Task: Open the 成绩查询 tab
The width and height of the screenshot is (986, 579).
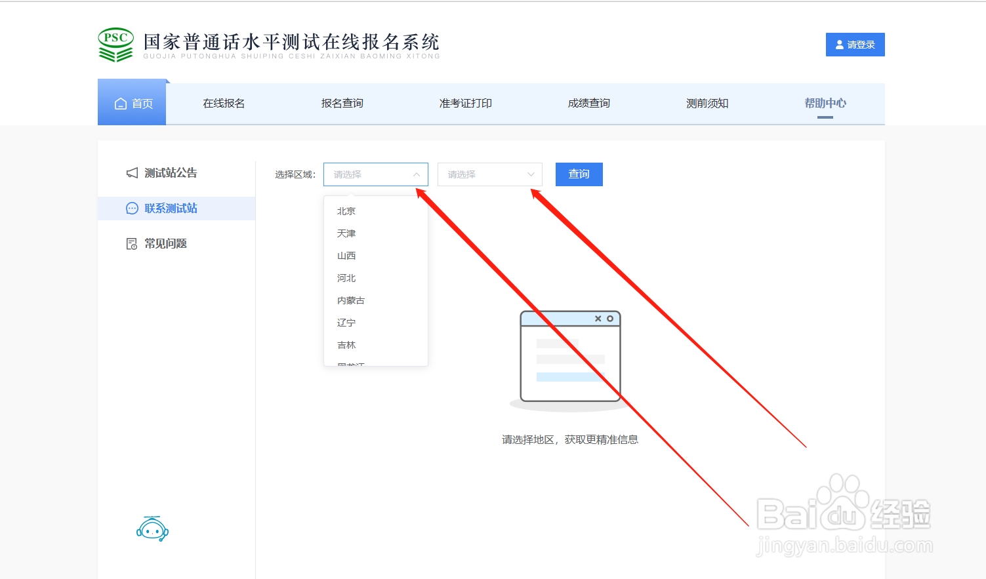Action: [588, 103]
